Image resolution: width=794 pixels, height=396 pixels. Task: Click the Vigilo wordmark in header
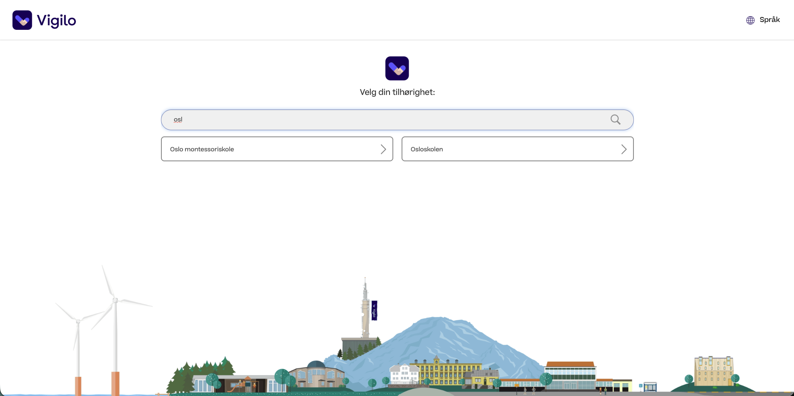[56, 20]
